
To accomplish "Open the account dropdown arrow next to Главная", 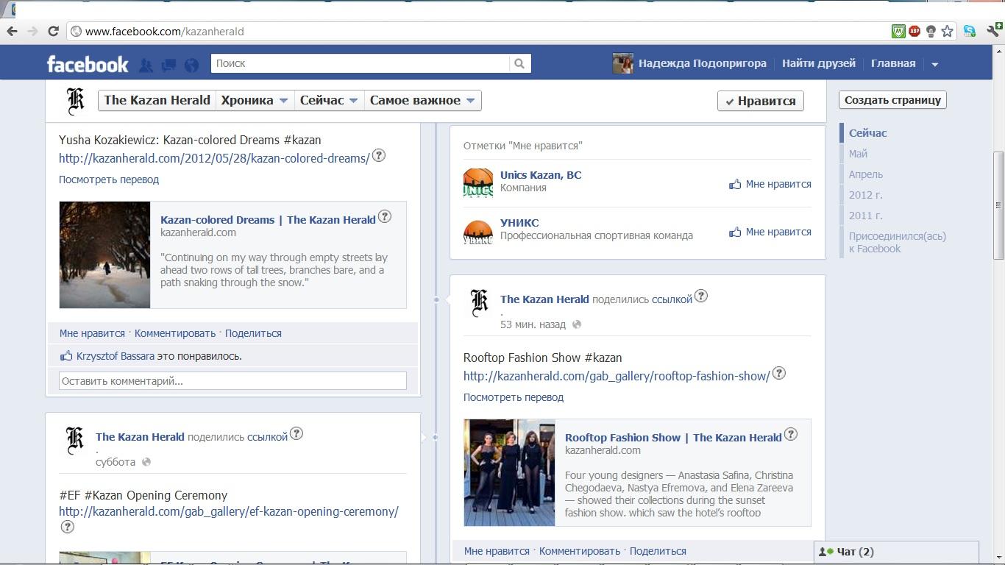I will click(934, 64).
